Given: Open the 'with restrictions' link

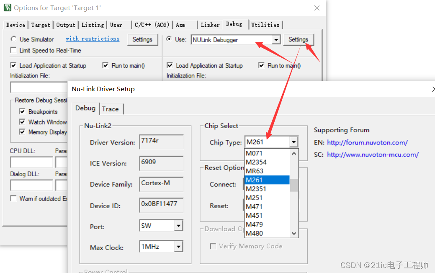Looking at the screenshot, I should click(93, 39).
